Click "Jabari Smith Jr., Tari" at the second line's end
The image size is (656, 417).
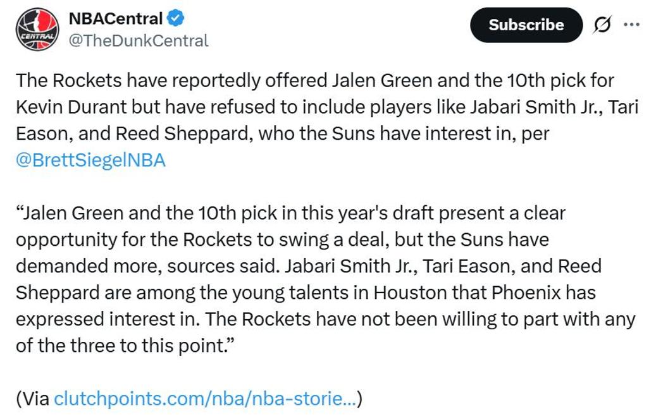pos(554,107)
